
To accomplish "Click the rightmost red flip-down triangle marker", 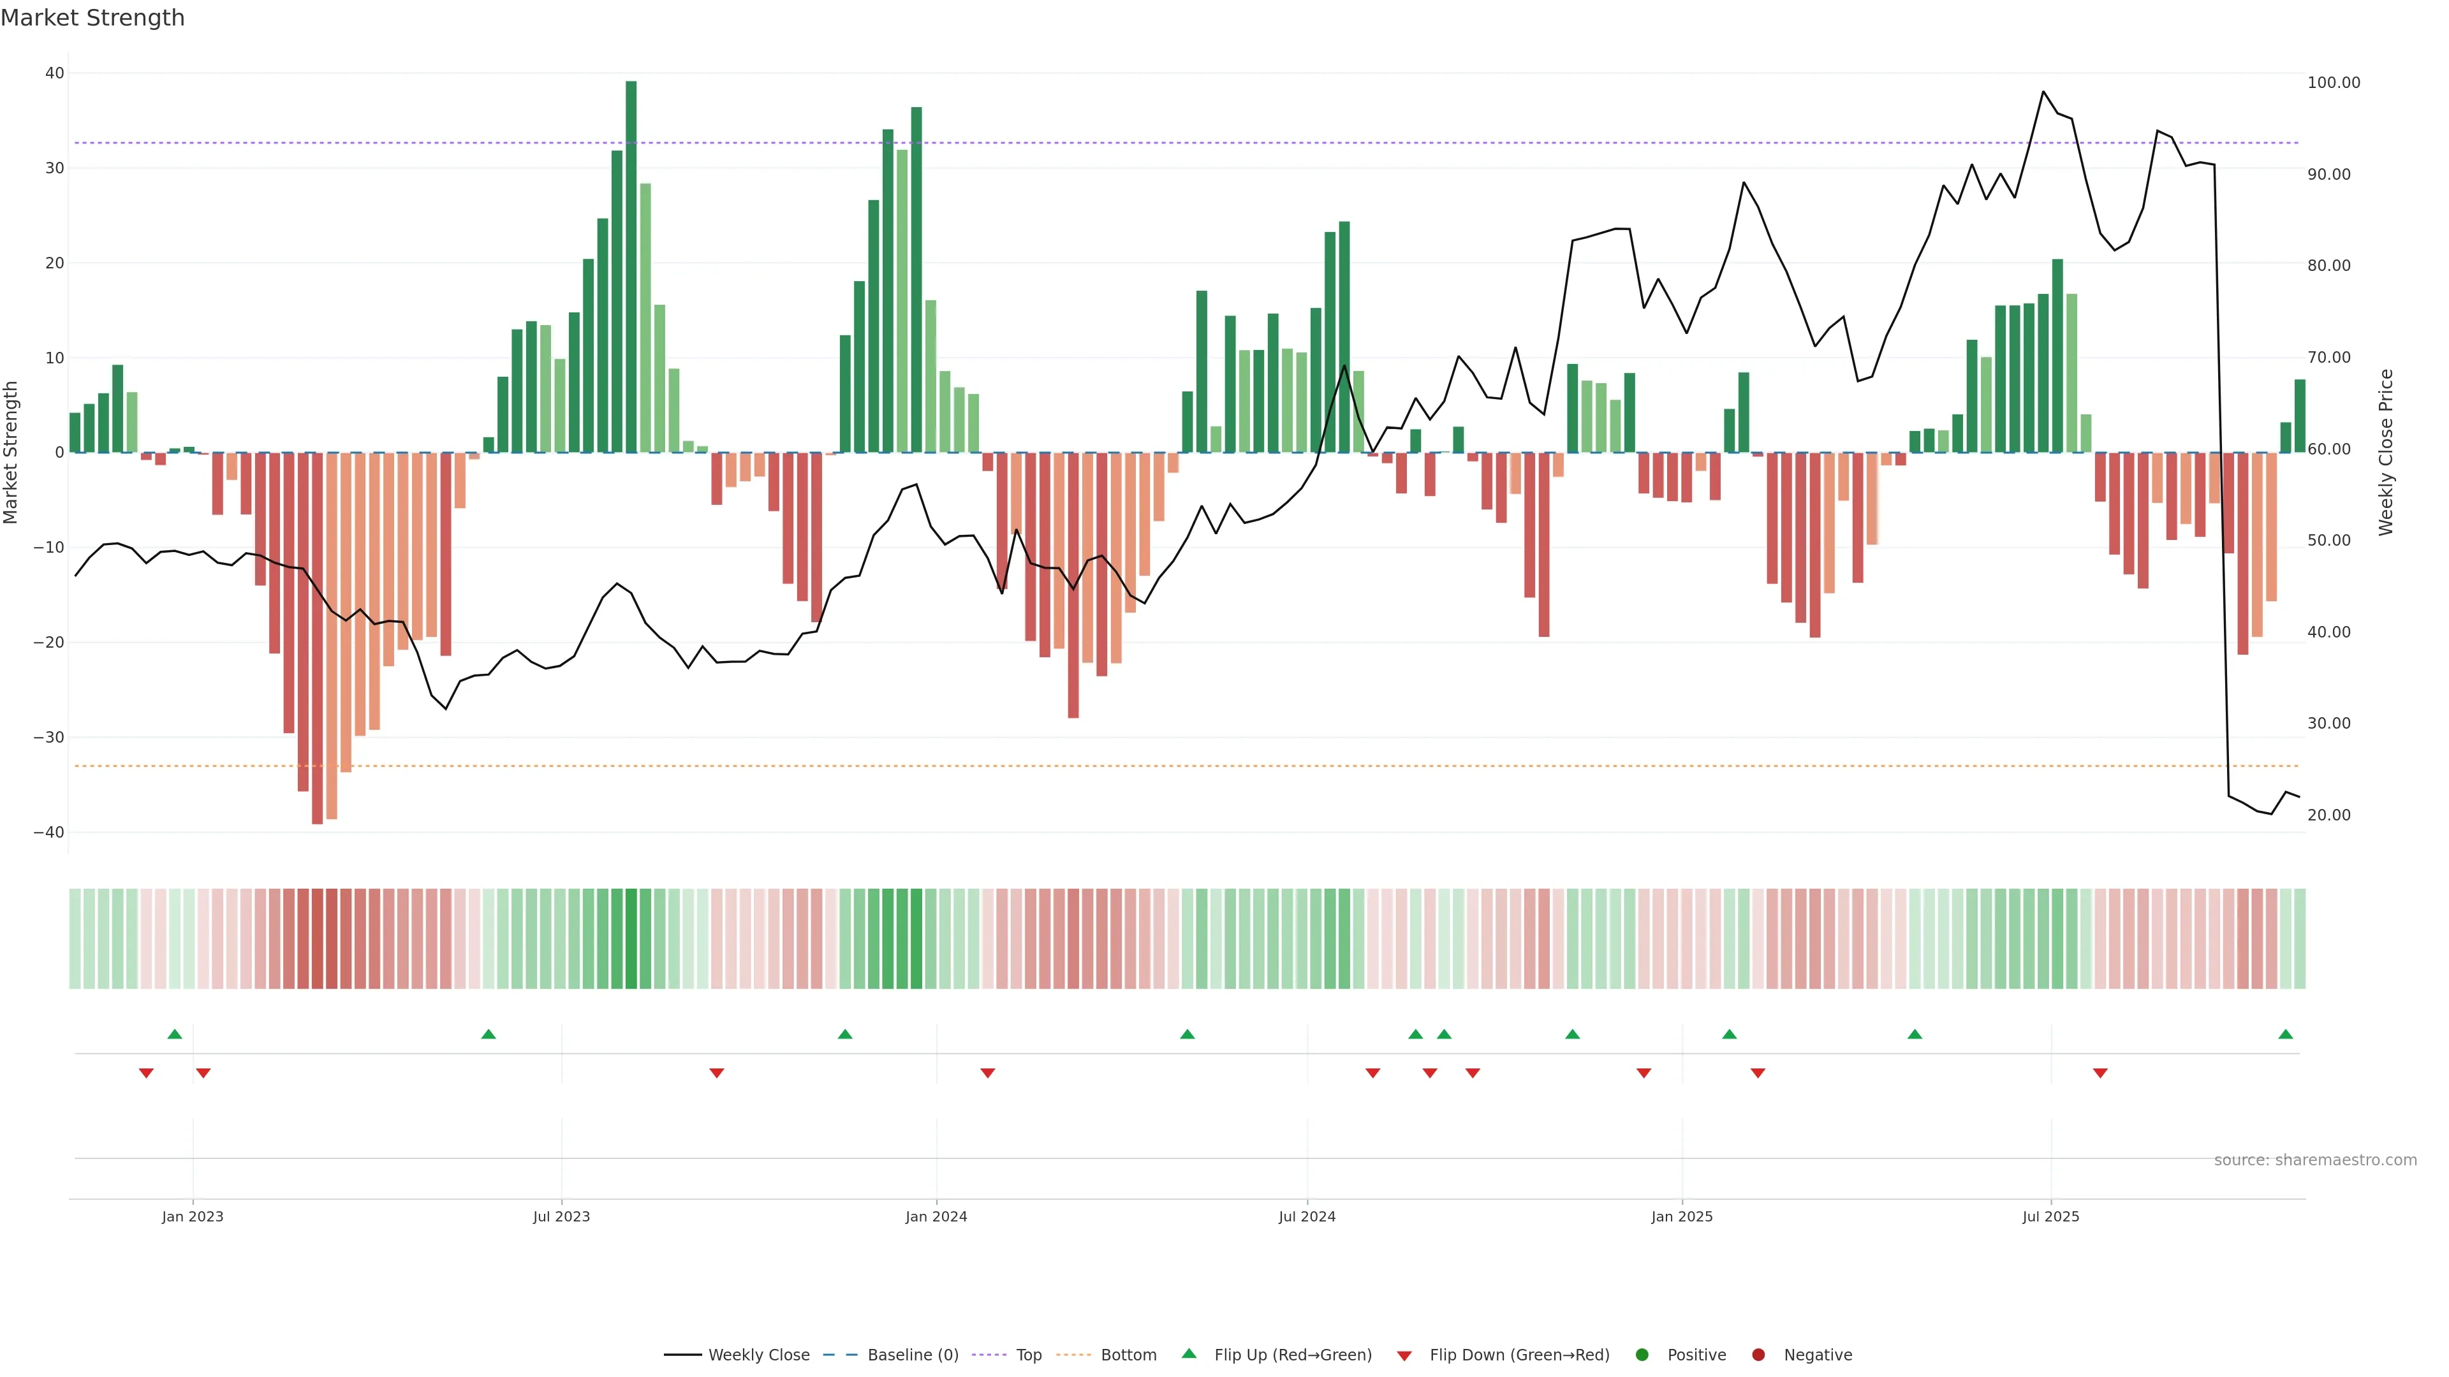I will pyautogui.click(x=2100, y=1073).
